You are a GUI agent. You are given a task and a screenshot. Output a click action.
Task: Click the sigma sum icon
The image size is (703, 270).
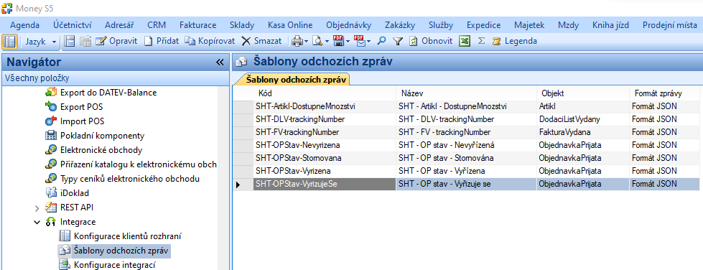(x=481, y=41)
